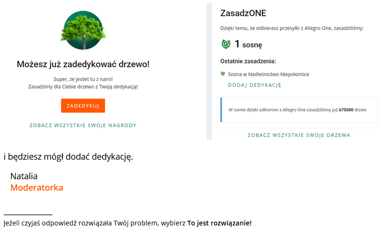Open ZOBACZ WSZYSTKIE SWOJE DRZEWA link

299,135
